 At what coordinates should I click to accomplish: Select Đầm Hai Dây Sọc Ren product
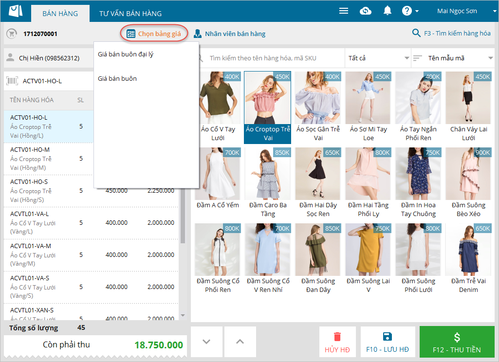click(318, 183)
